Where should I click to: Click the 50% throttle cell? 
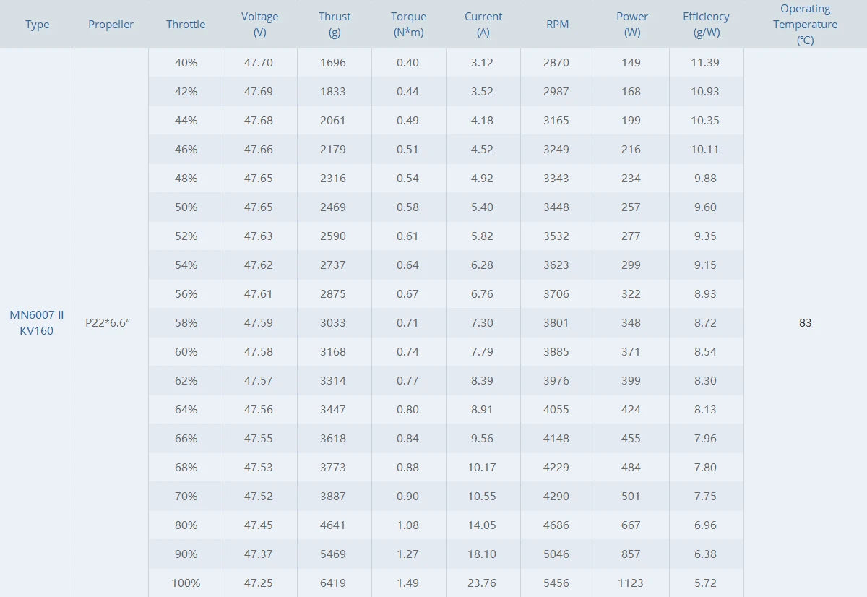[x=186, y=207]
